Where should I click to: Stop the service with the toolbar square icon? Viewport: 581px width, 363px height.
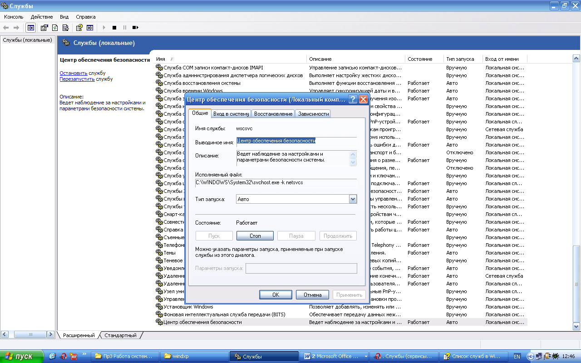click(x=114, y=28)
